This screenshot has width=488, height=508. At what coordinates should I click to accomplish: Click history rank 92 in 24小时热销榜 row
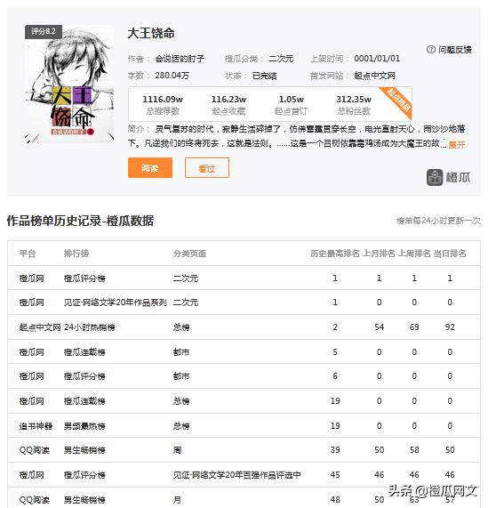coord(450,327)
